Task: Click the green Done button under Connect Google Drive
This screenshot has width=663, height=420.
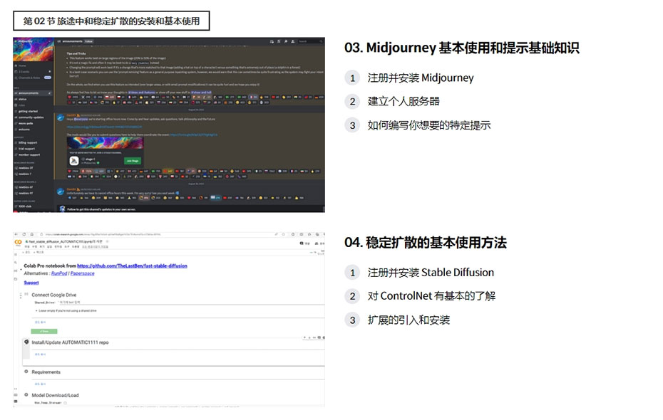Action: tap(44, 331)
